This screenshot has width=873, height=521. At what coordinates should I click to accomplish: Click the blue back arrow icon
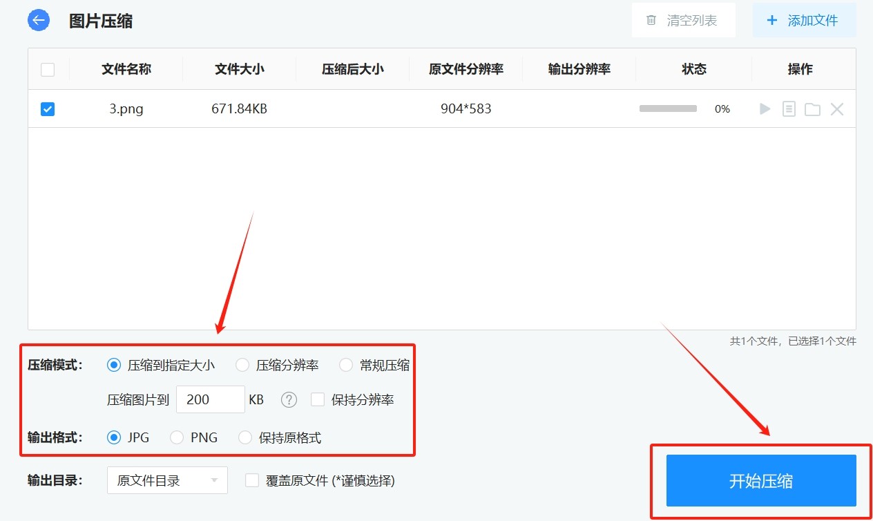pos(39,20)
